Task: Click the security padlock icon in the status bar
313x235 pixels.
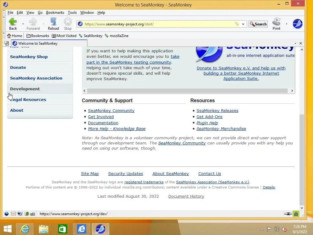Action: (x=296, y=214)
